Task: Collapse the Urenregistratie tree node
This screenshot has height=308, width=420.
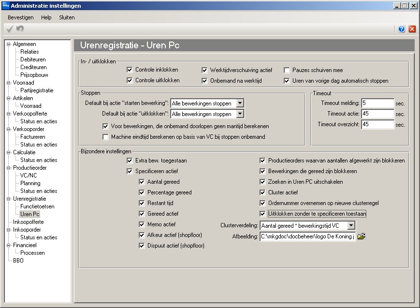Action: tap(9, 199)
